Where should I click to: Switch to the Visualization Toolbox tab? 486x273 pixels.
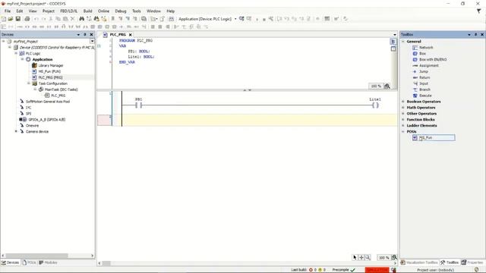[419, 262]
